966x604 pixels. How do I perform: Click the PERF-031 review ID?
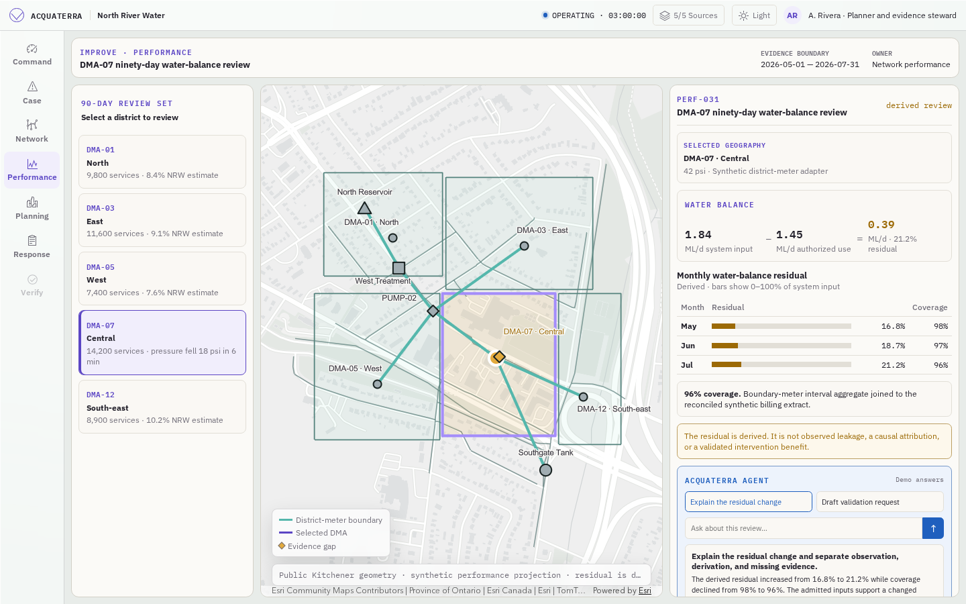click(x=698, y=99)
